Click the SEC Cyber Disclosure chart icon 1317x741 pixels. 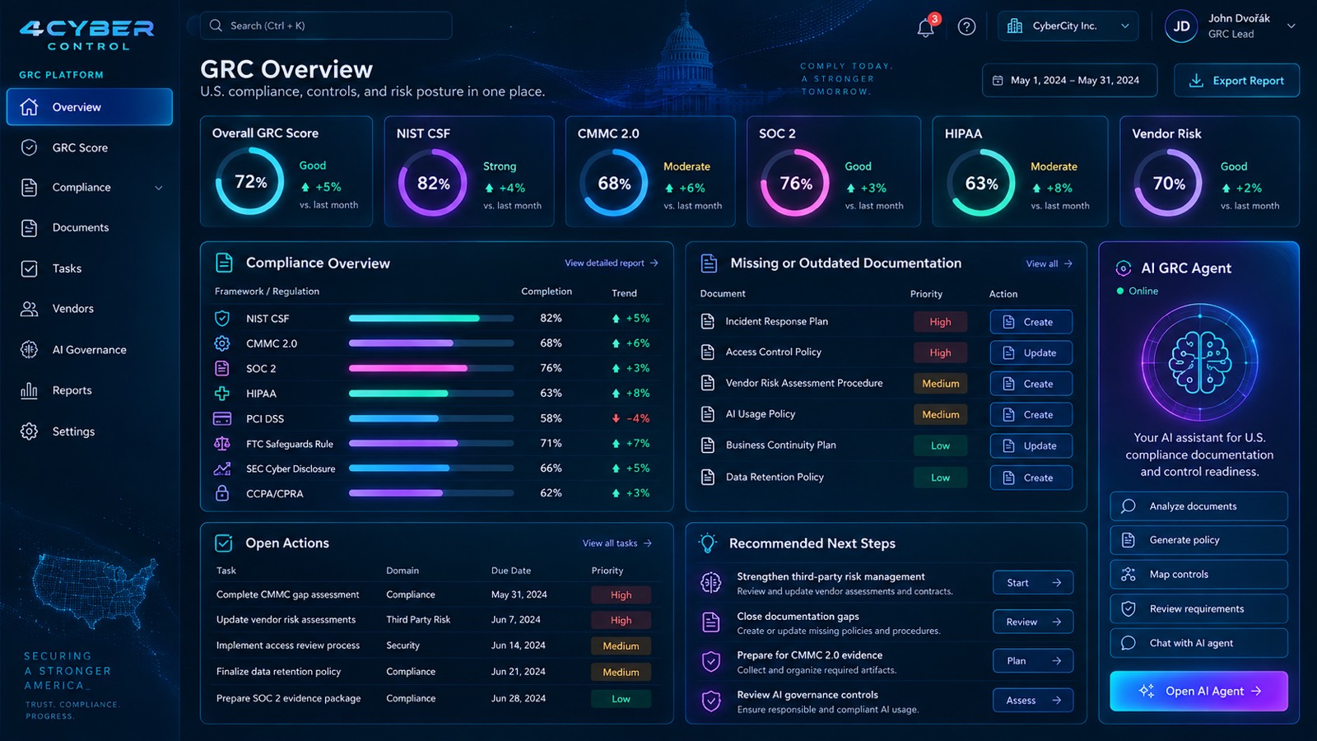point(222,468)
